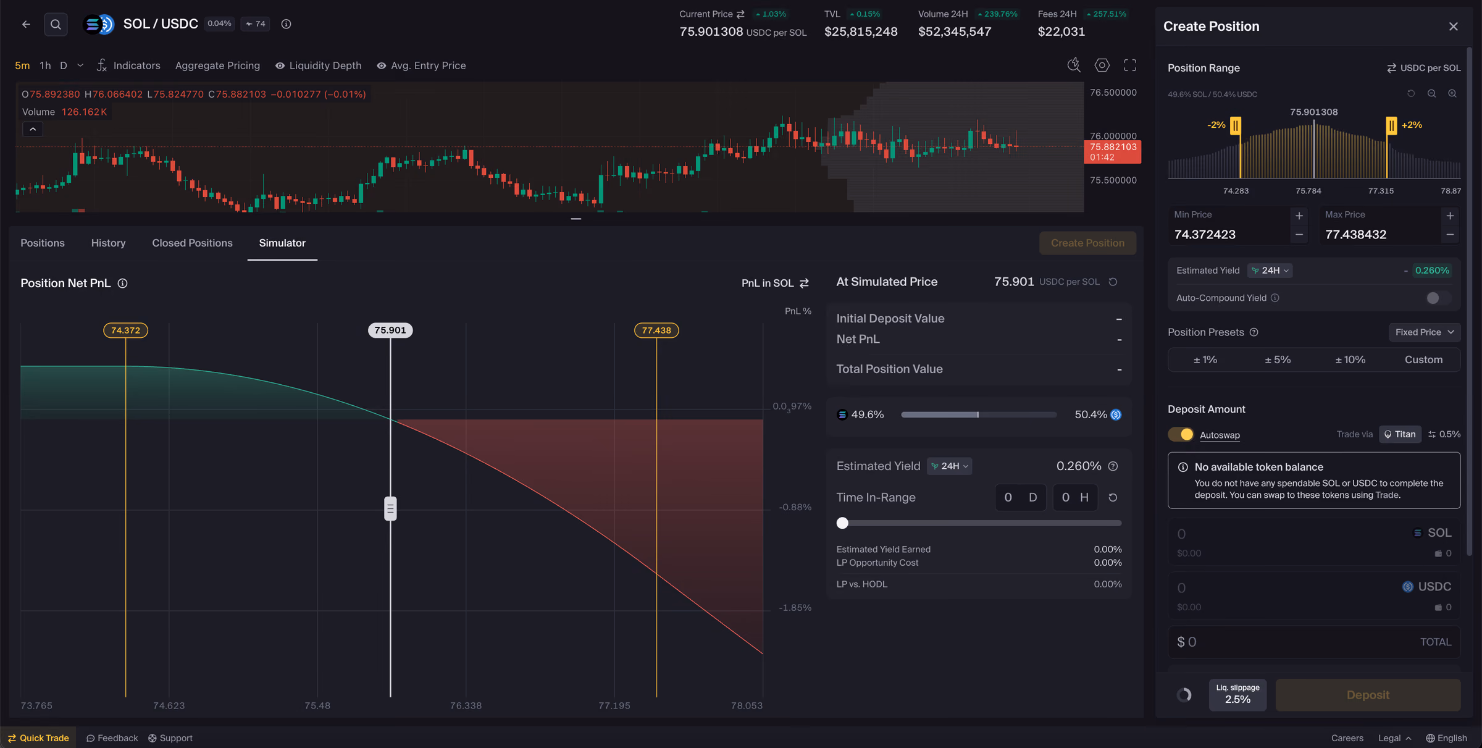The width and height of the screenshot is (1482, 748).
Task: Collapse the chart legend caret
Action: coord(33,129)
